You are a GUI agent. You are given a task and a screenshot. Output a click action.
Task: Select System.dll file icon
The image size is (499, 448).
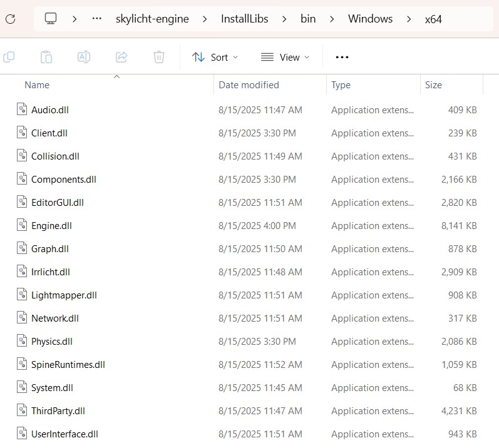coord(22,387)
